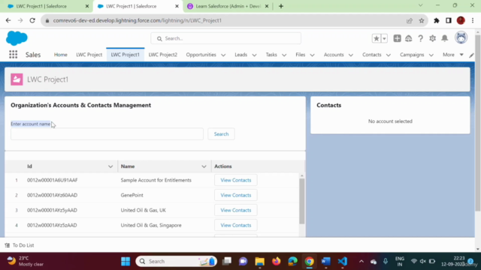The image size is (481, 270).
Task: Open Salesforce Help question mark
Action: click(421, 38)
